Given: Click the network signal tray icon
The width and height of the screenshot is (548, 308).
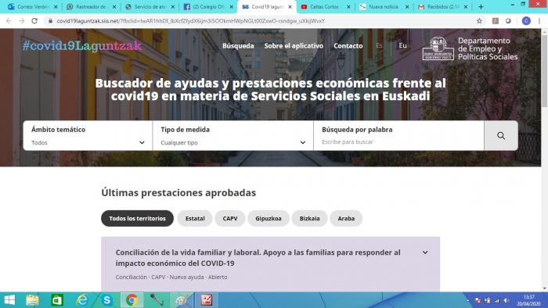Looking at the screenshot, I should (x=496, y=300).
